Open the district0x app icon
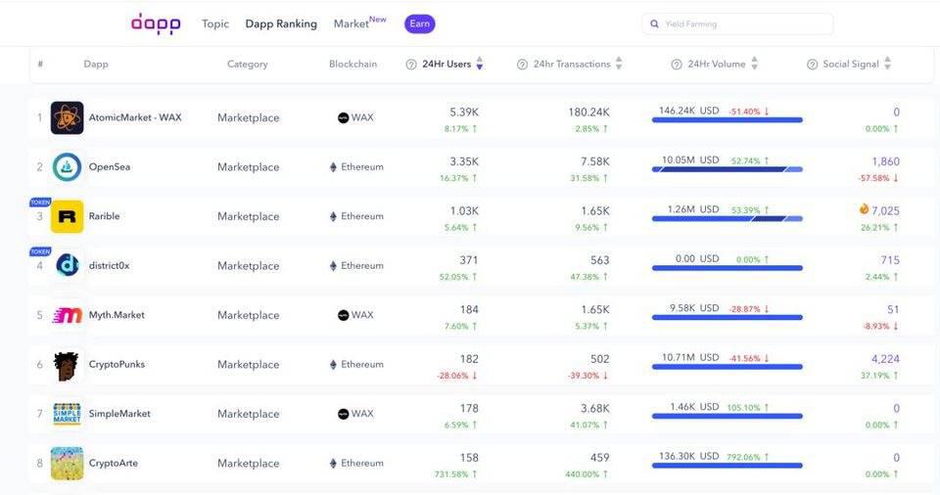Screen dimensions: 940x495 click(68, 265)
